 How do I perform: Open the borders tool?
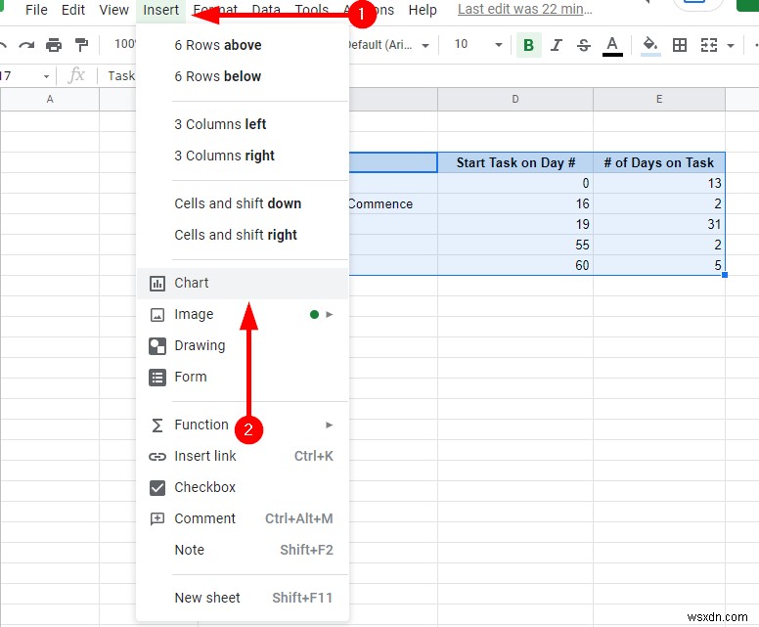(680, 46)
